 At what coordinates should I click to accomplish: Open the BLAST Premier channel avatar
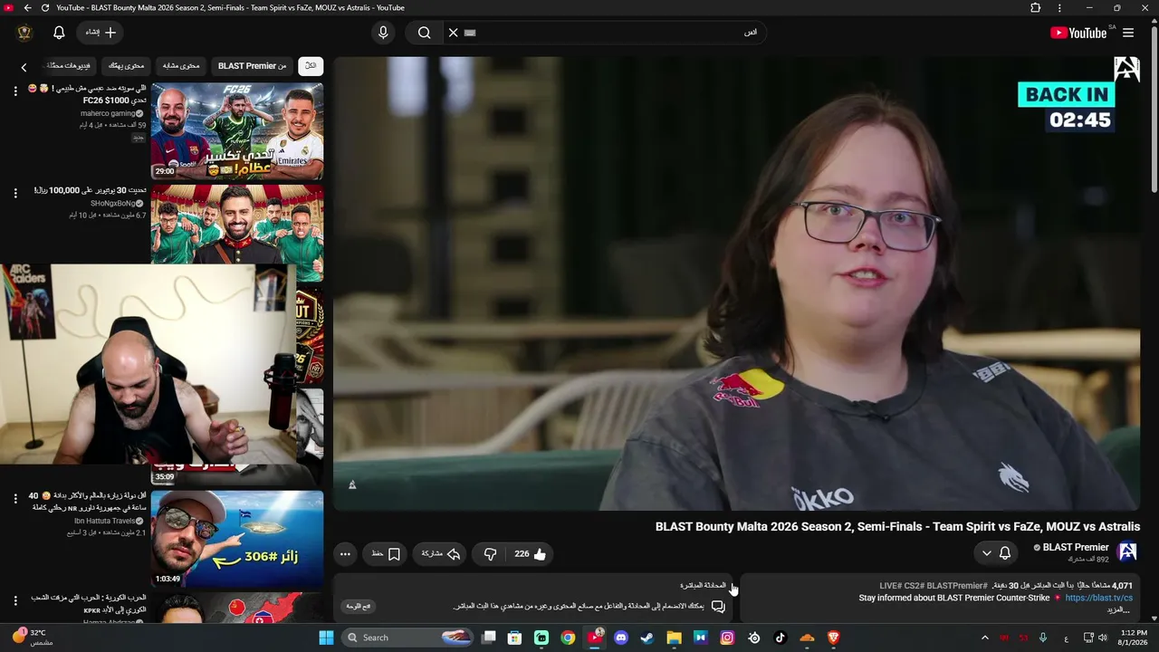(x=1127, y=552)
